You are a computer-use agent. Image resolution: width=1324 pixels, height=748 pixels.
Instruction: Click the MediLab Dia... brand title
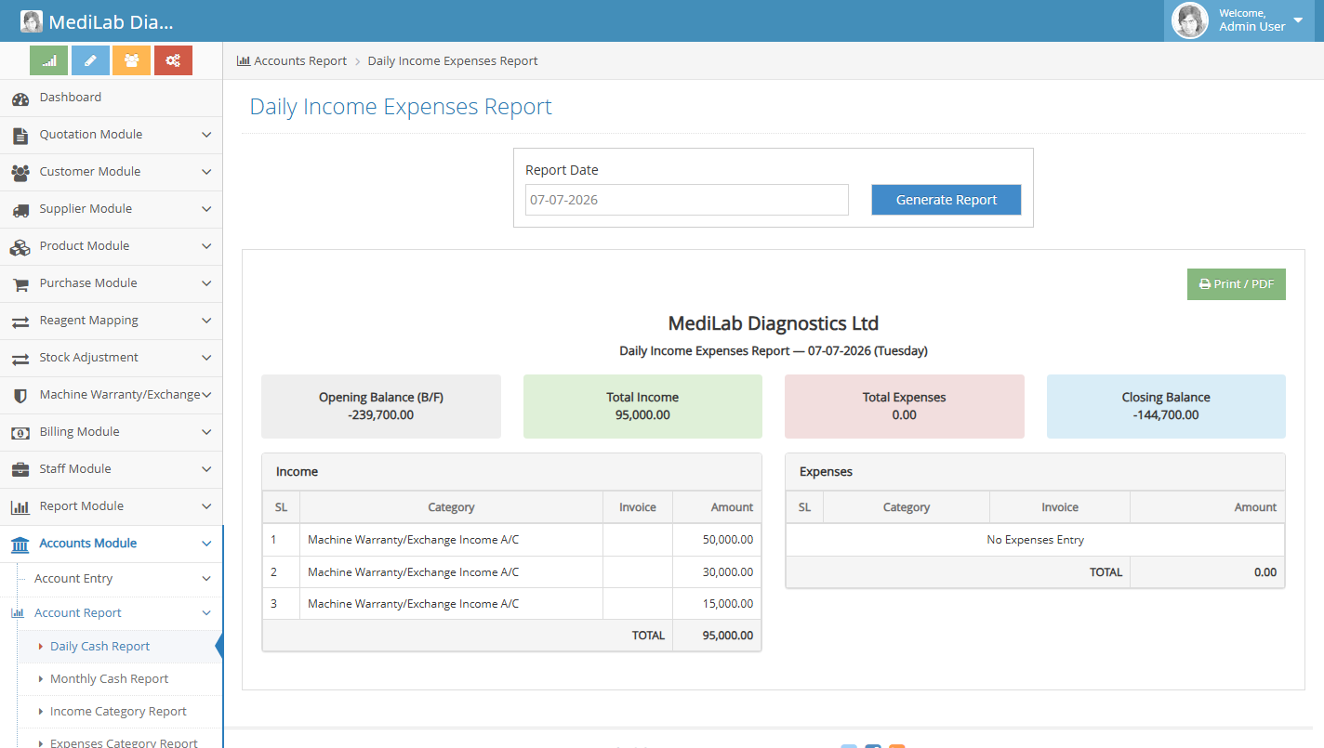click(x=111, y=21)
